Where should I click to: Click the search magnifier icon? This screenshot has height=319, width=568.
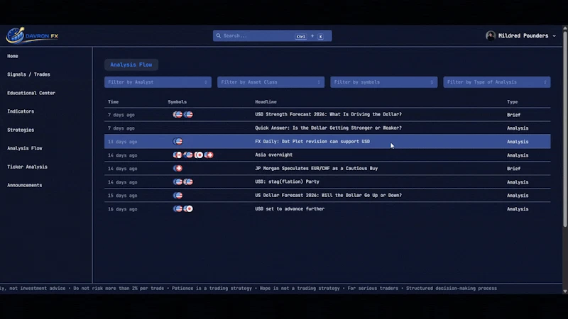[219, 36]
